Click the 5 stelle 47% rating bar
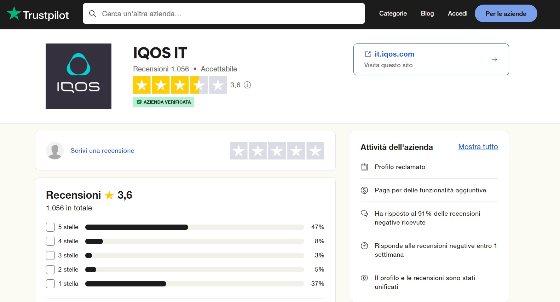This screenshot has width=560, height=302. click(x=195, y=227)
